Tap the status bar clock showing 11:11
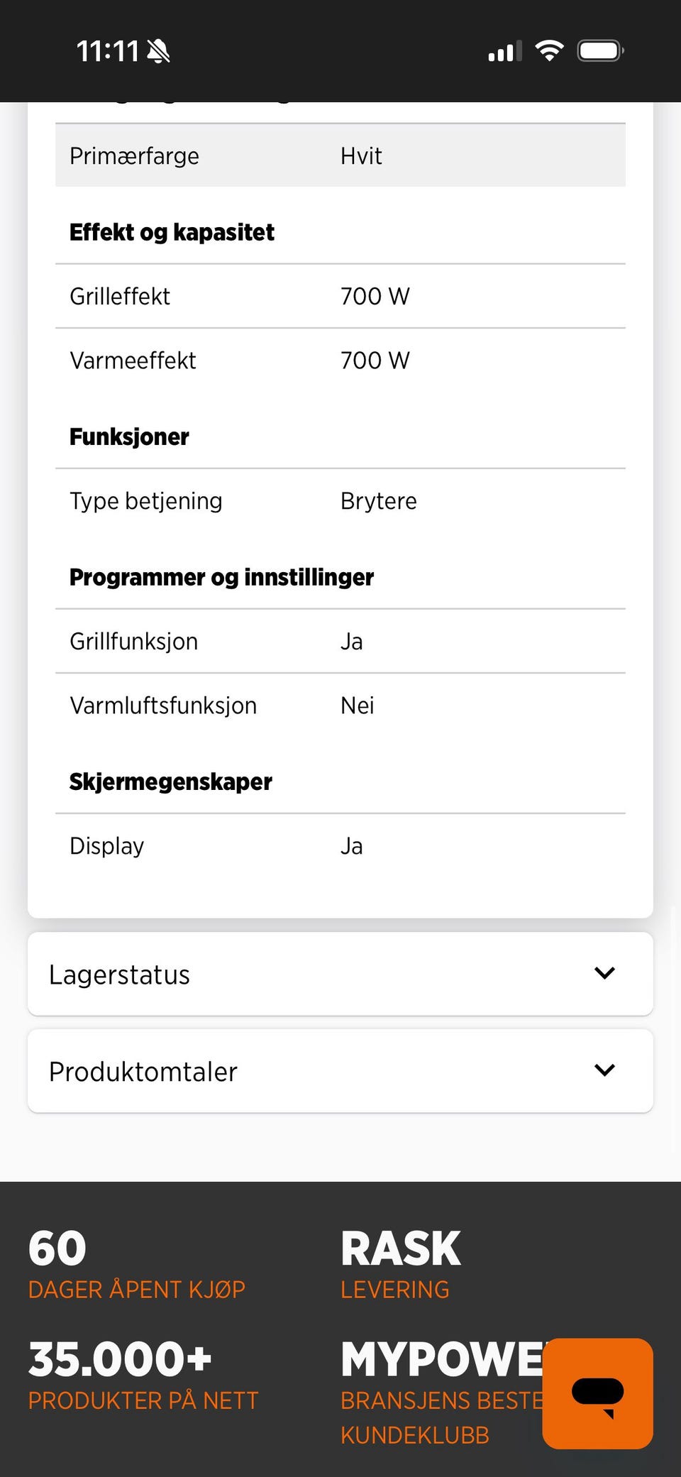Screen dimensions: 681x1477 [x=108, y=51]
